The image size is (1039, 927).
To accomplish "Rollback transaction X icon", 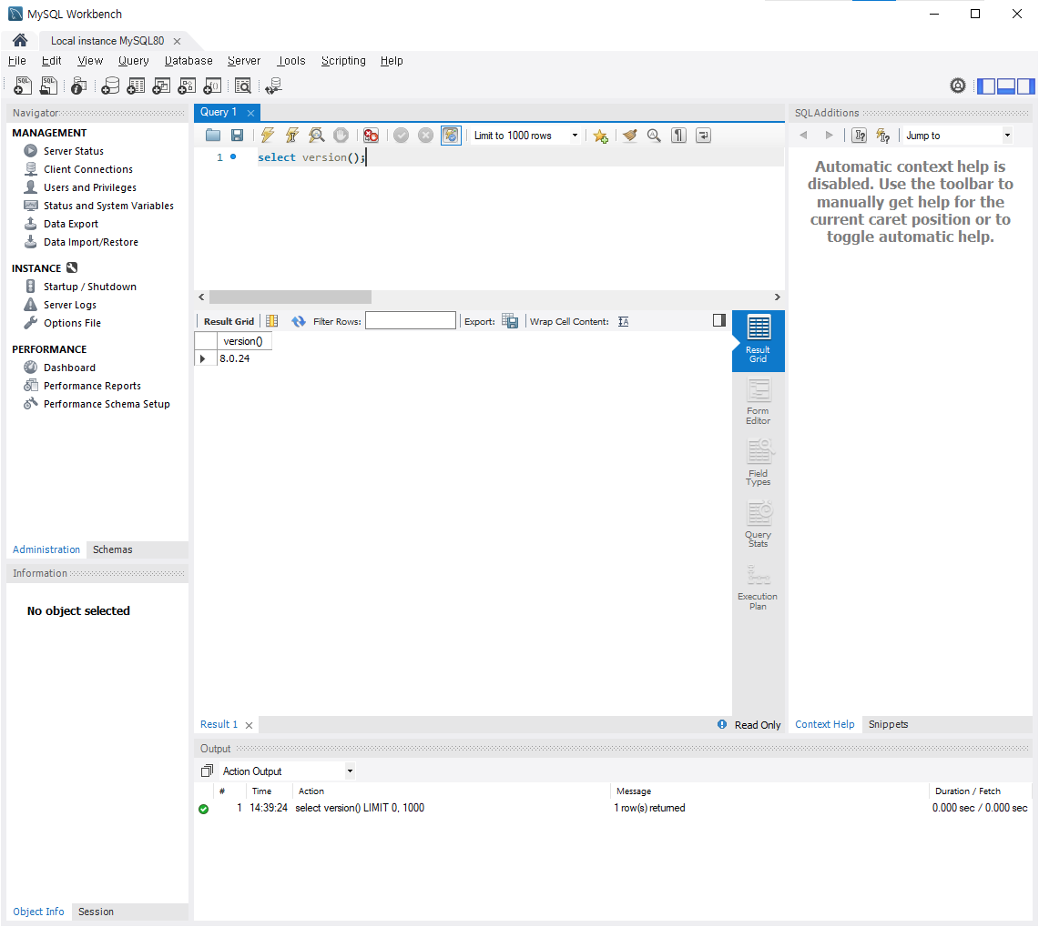I will (x=425, y=135).
